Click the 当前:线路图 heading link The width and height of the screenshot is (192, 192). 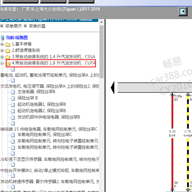(17, 38)
